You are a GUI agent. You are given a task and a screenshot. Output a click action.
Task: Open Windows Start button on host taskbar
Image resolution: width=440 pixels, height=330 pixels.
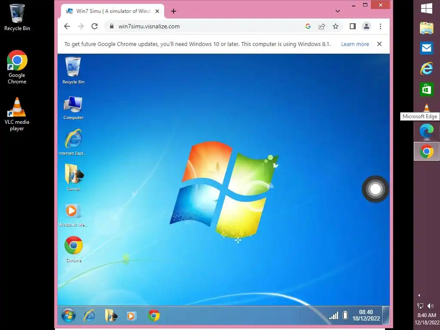[x=427, y=8]
